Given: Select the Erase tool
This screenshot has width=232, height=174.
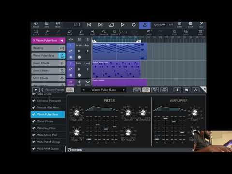Looking at the screenshot, I should click(70, 32).
